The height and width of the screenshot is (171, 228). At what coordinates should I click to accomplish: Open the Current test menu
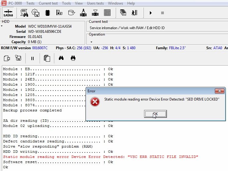(x=48, y=3)
